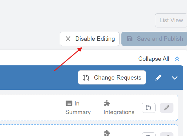Expand the blue header chevron dropdown
This screenshot has height=136, width=187.
[175, 78]
